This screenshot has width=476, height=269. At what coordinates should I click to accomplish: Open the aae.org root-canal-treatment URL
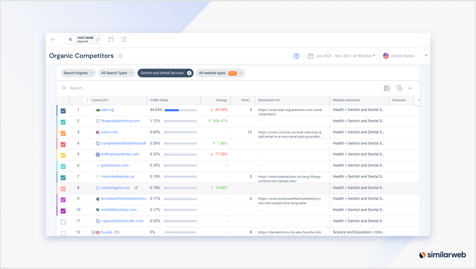[290, 112]
